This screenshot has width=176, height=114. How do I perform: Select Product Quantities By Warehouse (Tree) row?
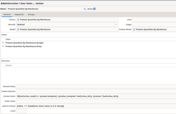point(23,46)
